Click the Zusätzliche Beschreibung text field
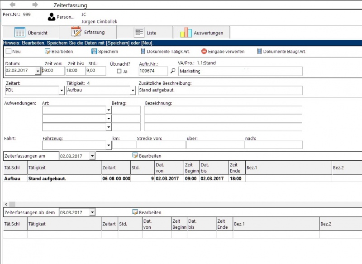 (220, 90)
